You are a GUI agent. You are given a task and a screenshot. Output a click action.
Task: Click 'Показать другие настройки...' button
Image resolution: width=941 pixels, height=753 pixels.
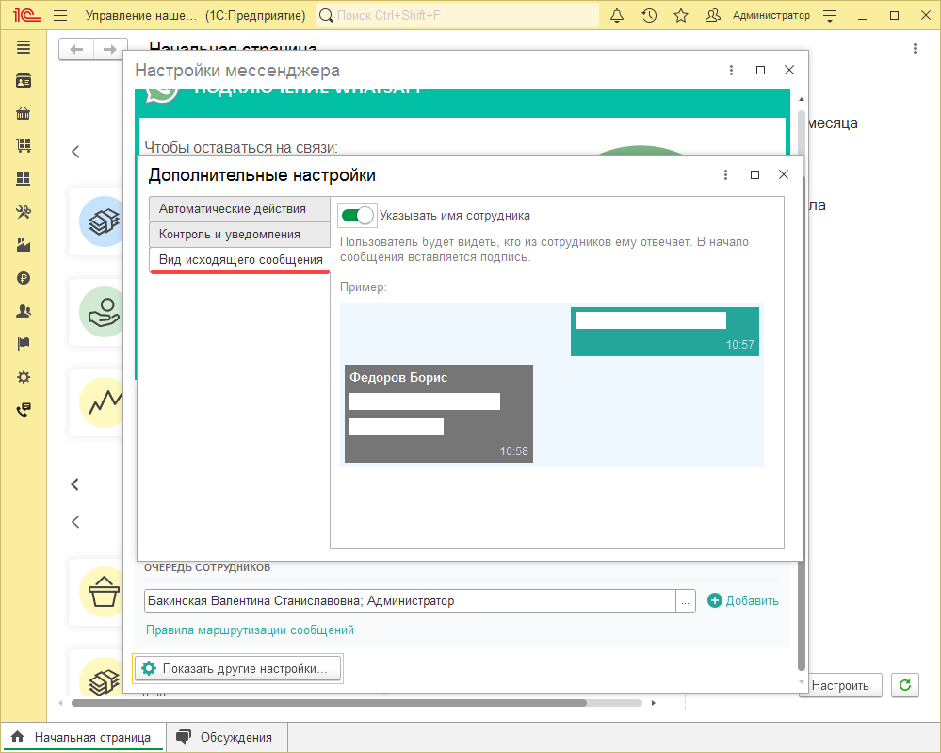coord(238,669)
